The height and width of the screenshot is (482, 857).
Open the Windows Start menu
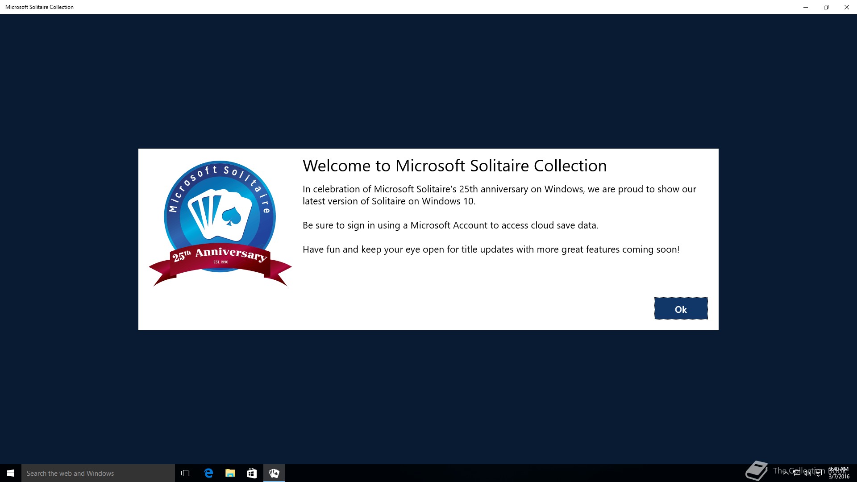11,473
